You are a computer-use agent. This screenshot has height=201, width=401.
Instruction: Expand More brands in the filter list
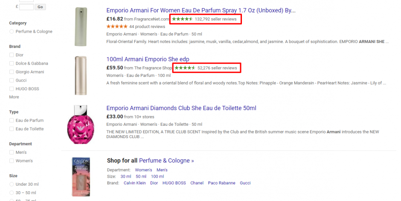pyautogui.click(x=14, y=97)
